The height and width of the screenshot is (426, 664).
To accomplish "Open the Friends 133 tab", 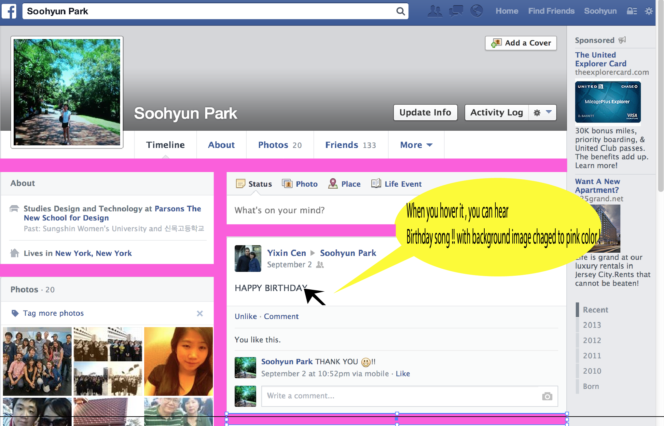I will tap(351, 145).
